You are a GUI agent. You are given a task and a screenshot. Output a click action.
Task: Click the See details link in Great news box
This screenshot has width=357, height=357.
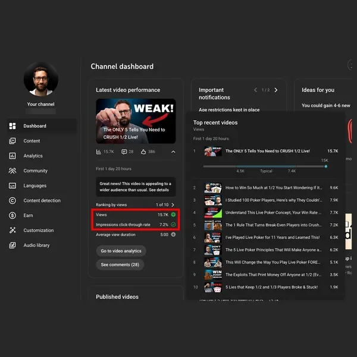159,190
